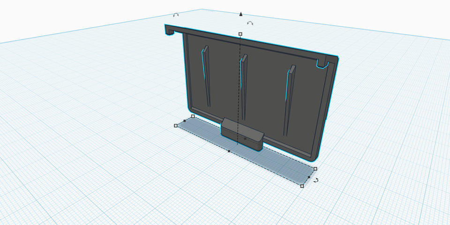The height and width of the screenshot is (225, 450).
Task: Click the black midpoint handle on the footprint's front edge
Action: [x=229, y=151]
